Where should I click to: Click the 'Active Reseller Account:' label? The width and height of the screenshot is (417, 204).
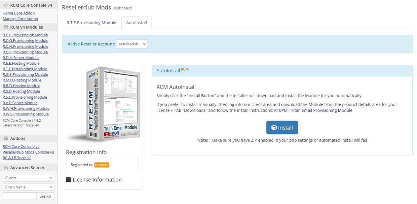(x=91, y=44)
